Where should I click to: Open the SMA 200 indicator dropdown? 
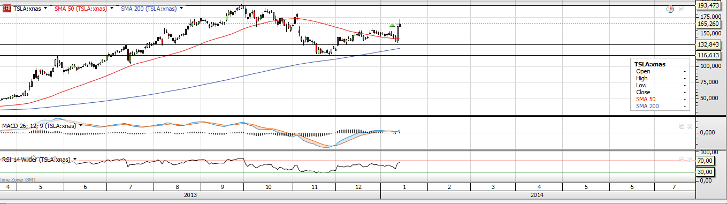coord(182,9)
